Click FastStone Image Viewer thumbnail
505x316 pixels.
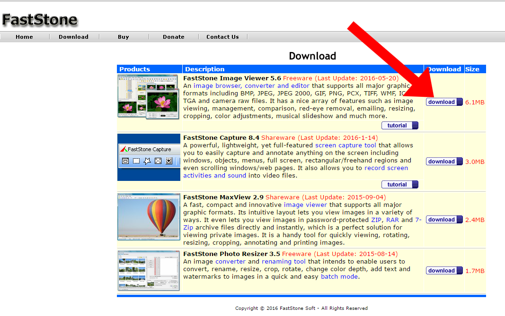pyautogui.click(x=149, y=96)
